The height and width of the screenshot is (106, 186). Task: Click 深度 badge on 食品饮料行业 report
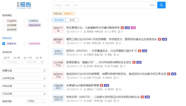click(174, 74)
